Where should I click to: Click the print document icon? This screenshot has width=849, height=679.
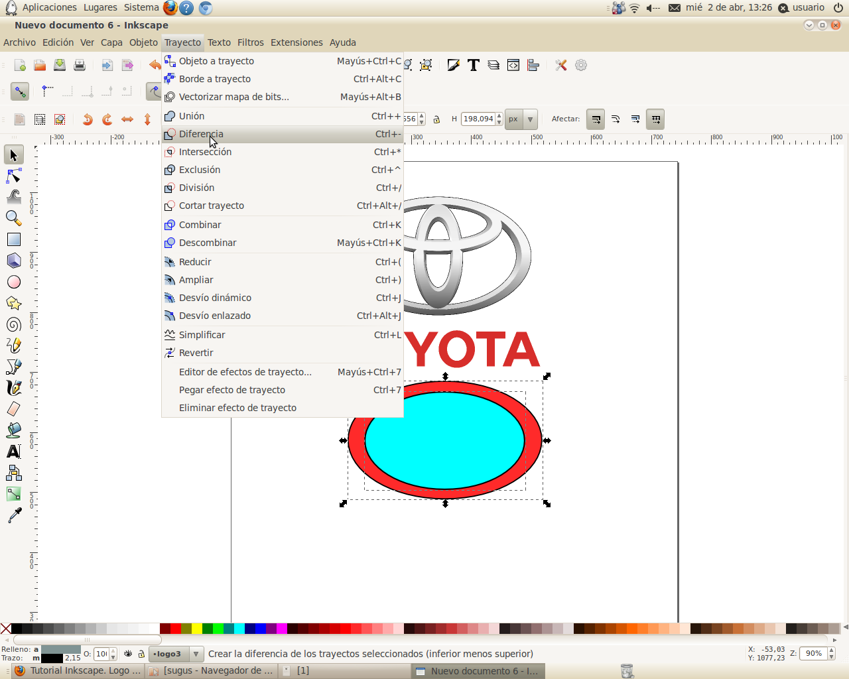pos(80,65)
